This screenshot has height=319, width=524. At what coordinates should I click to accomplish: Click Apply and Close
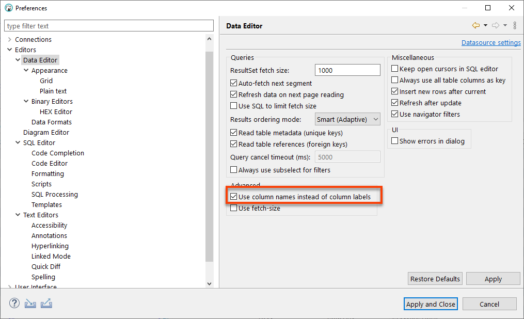pyautogui.click(x=431, y=304)
